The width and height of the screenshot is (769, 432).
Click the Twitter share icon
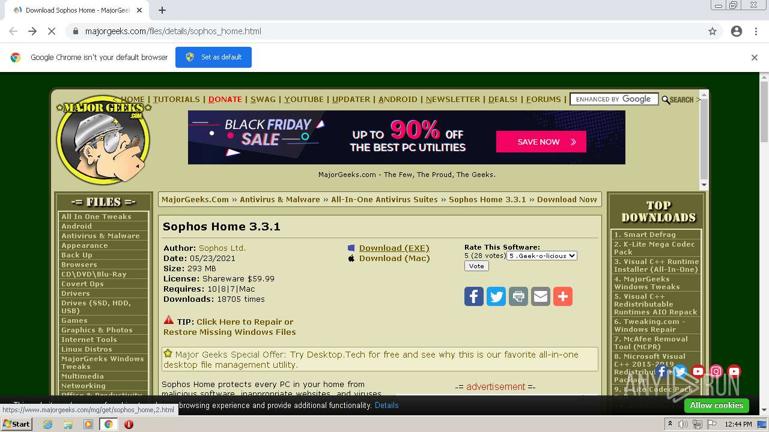point(496,296)
